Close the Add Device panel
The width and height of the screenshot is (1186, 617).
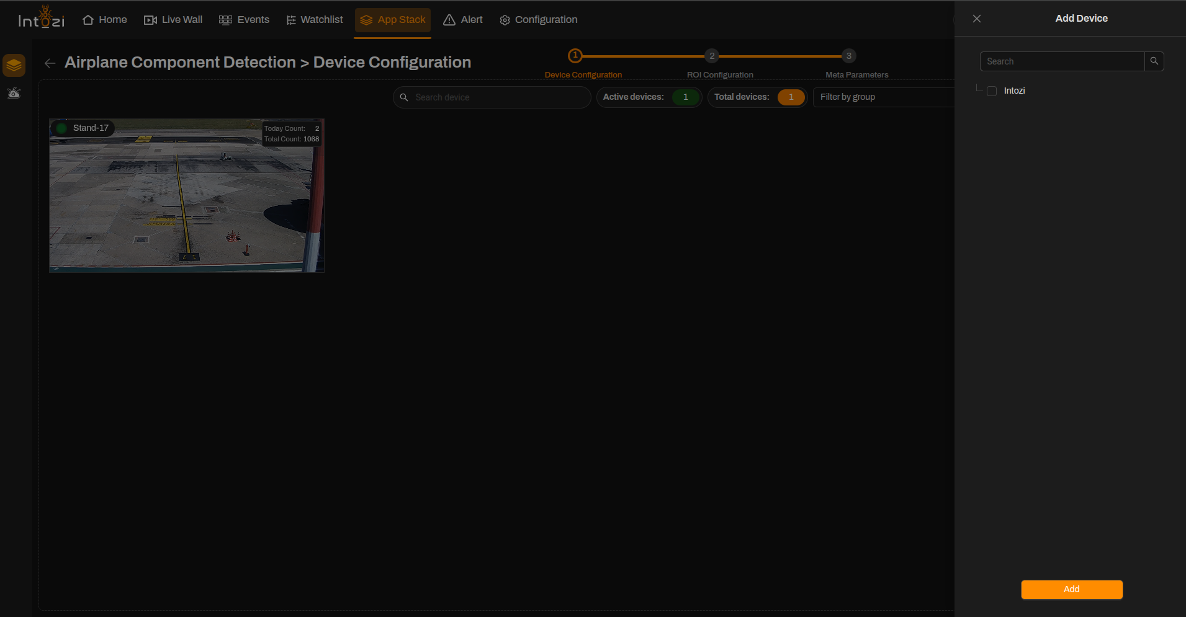pos(977,19)
